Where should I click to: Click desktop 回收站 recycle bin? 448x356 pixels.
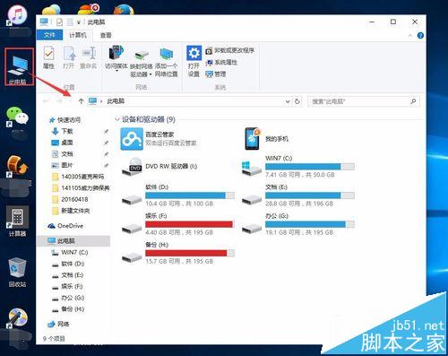(17, 273)
